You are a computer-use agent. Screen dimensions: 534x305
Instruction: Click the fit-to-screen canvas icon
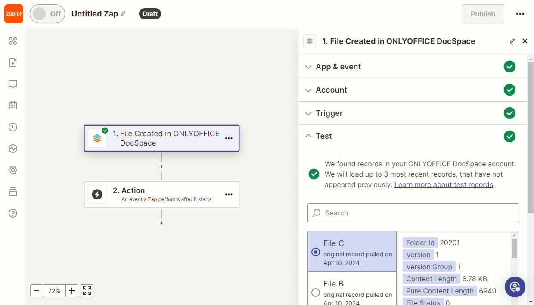pos(87,291)
